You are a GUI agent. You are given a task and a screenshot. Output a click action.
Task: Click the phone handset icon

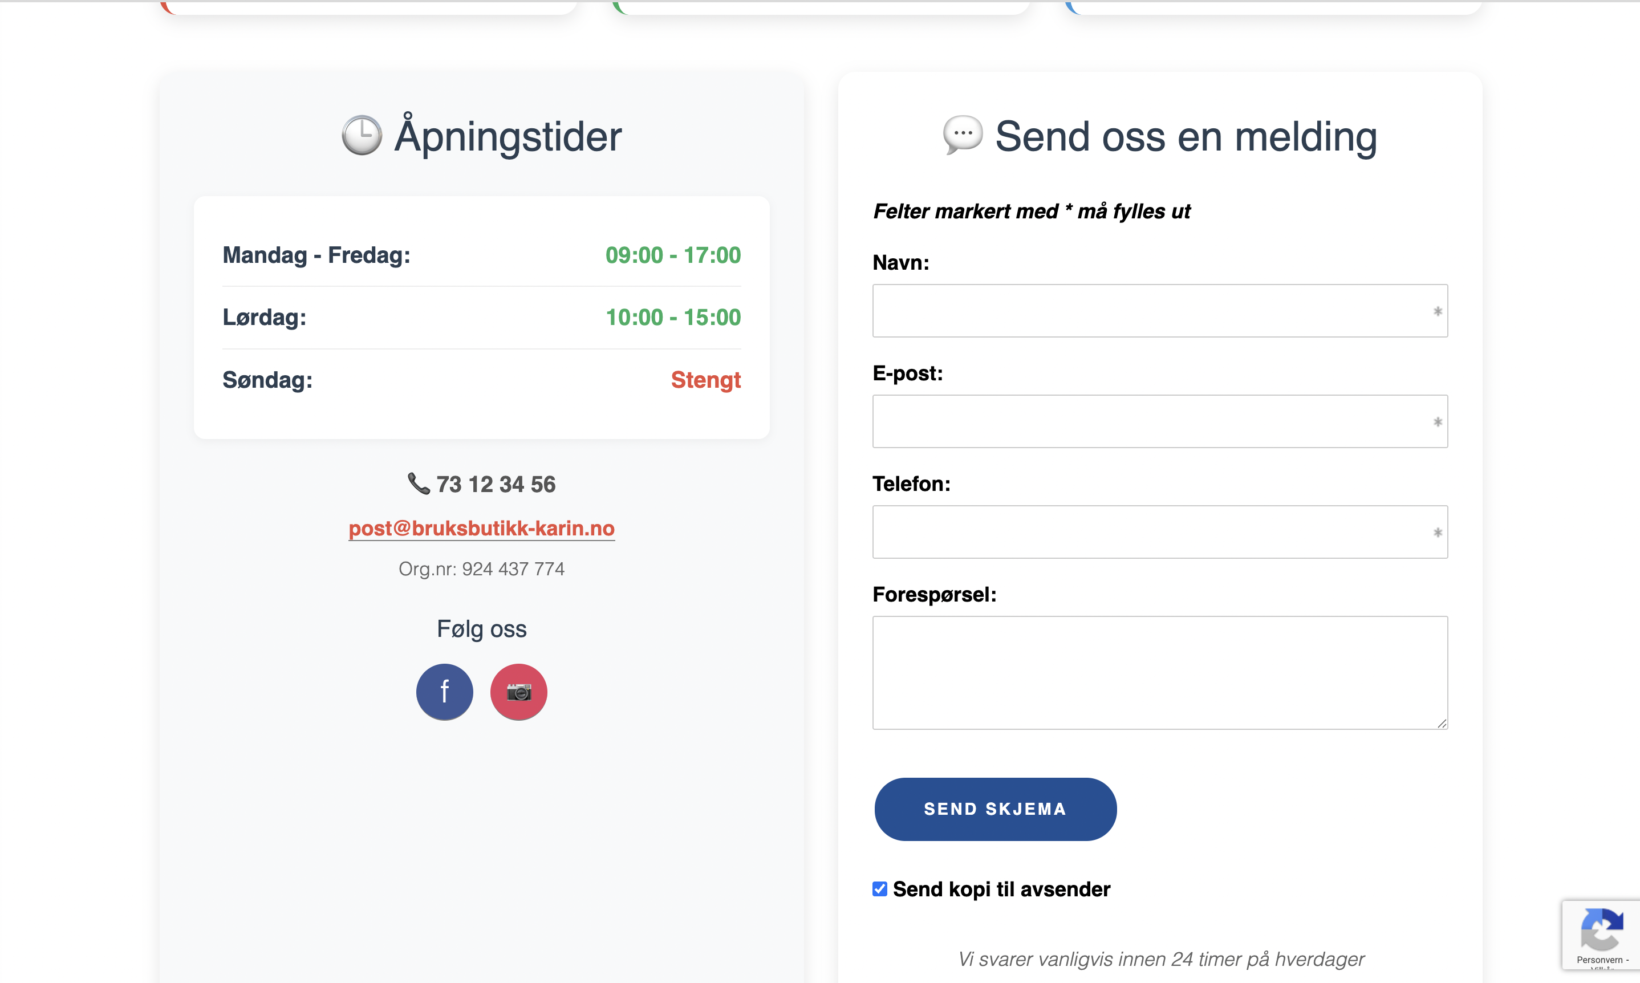[x=419, y=484]
